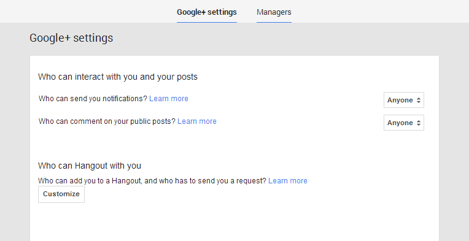Open the comment permissions Anyone dropdown

click(404, 123)
